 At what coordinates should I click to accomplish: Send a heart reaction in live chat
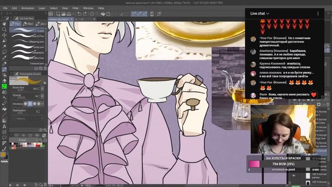coord(313,95)
